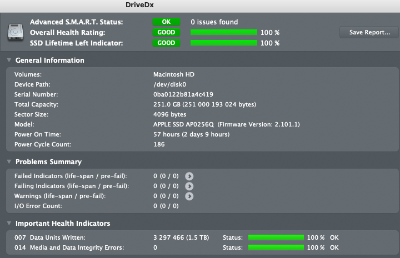The image size is (400, 258).
Task: Click Data Units Written status bar
Action: click(276, 237)
